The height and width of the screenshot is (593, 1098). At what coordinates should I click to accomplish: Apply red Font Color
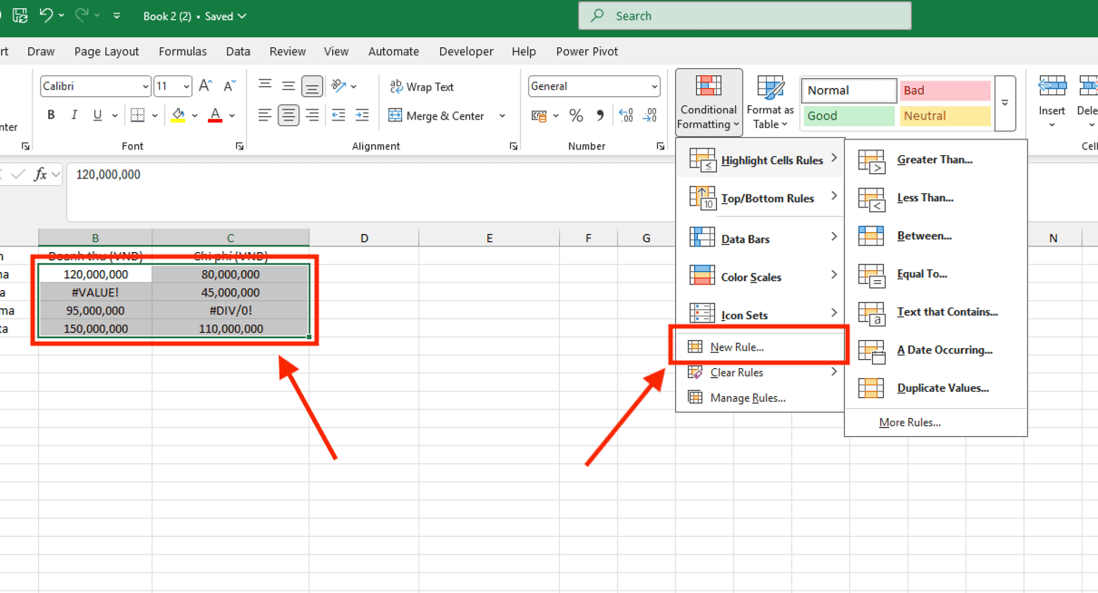click(x=215, y=115)
